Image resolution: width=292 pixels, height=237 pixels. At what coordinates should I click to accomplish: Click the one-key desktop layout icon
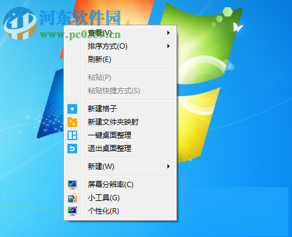tap(72, 135)
